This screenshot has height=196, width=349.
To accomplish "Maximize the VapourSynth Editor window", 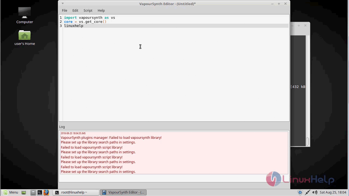I will pyautogui.click(x=279, y=4).
